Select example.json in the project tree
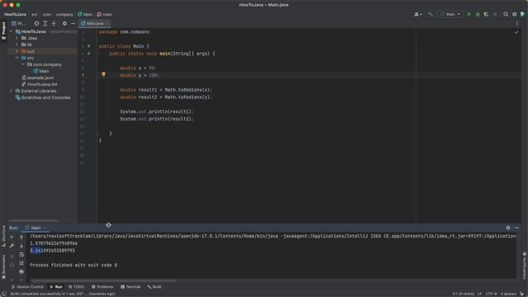528x297 pixels. tap(38, 78)
